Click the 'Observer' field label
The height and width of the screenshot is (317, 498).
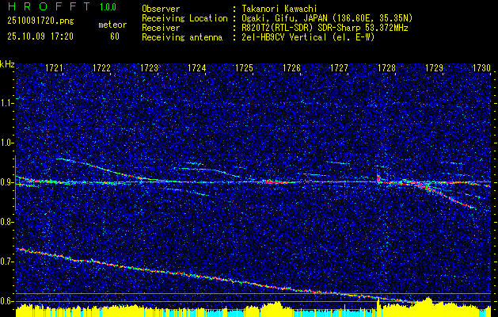pyautogui.click(x=161, y=10)
